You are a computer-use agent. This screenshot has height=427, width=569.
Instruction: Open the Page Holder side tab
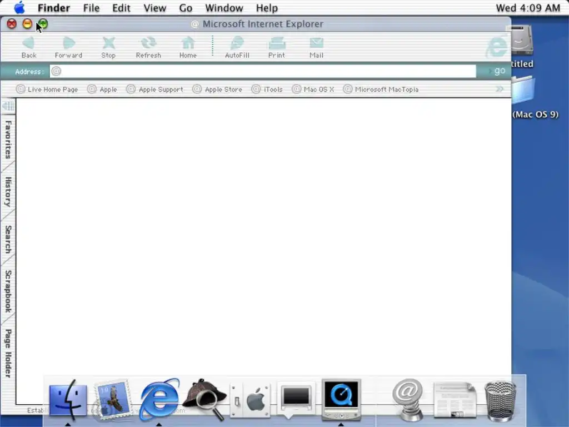click(x=8, y=353)
